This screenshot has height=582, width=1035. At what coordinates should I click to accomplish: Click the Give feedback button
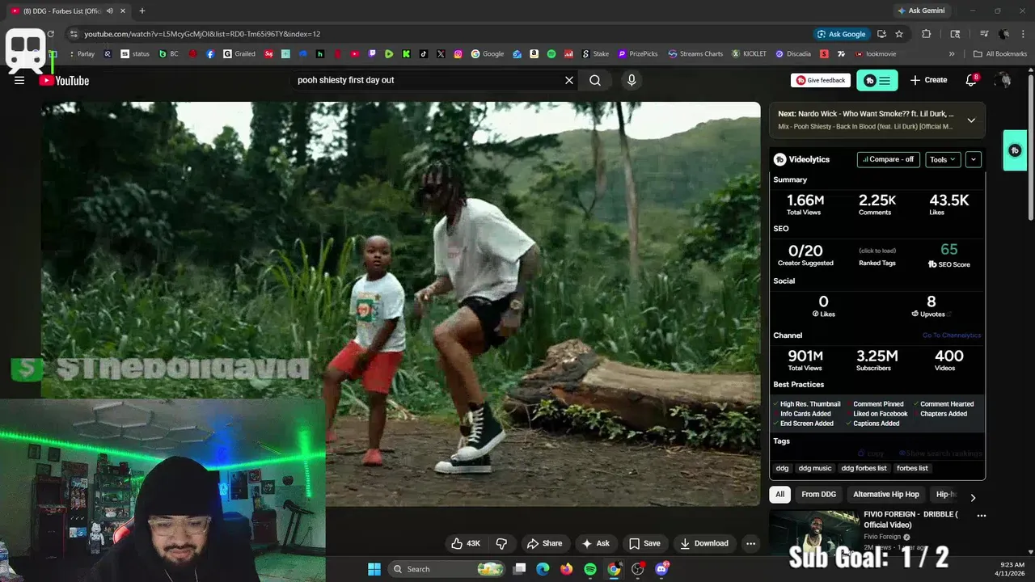[x=821, y=80]
